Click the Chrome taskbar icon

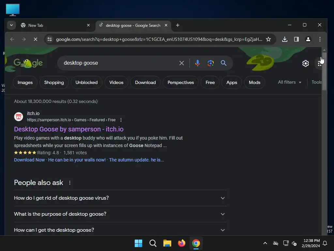pos(196,243)
